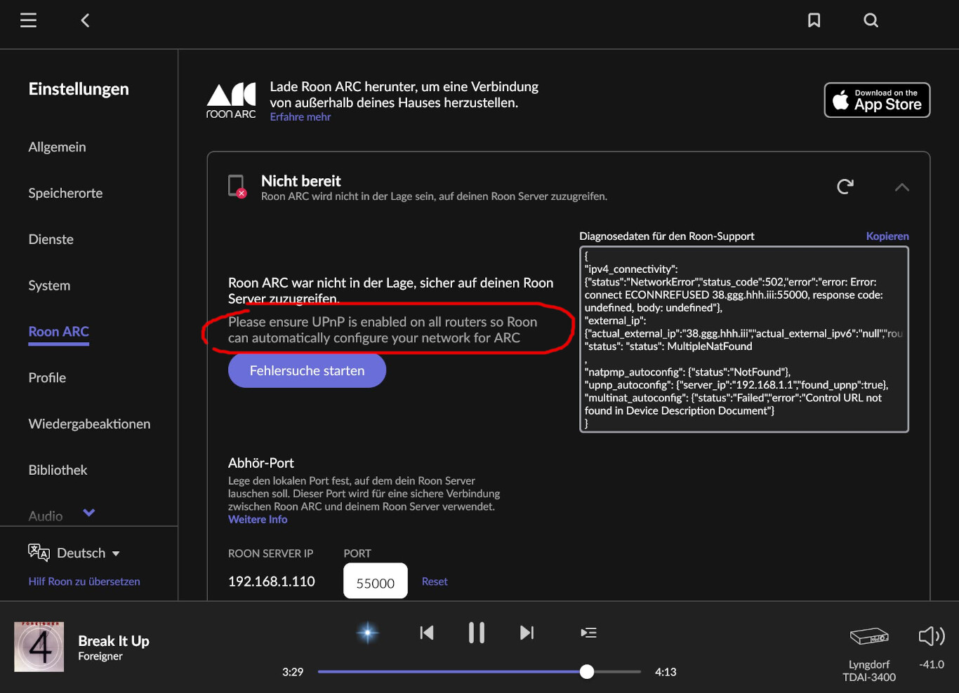Show the play queue
The height and width of the screenshot is (693, 959).
pos(588,633)
